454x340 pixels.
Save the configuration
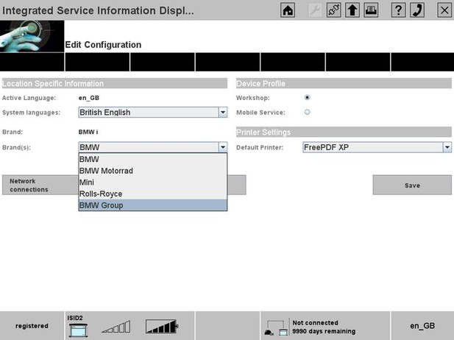click(x=412, y=185)
